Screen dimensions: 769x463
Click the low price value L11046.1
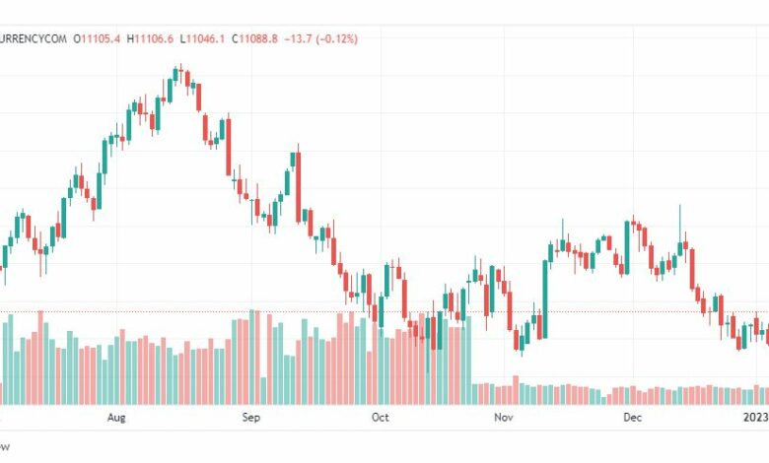click(x=202, y=38)
